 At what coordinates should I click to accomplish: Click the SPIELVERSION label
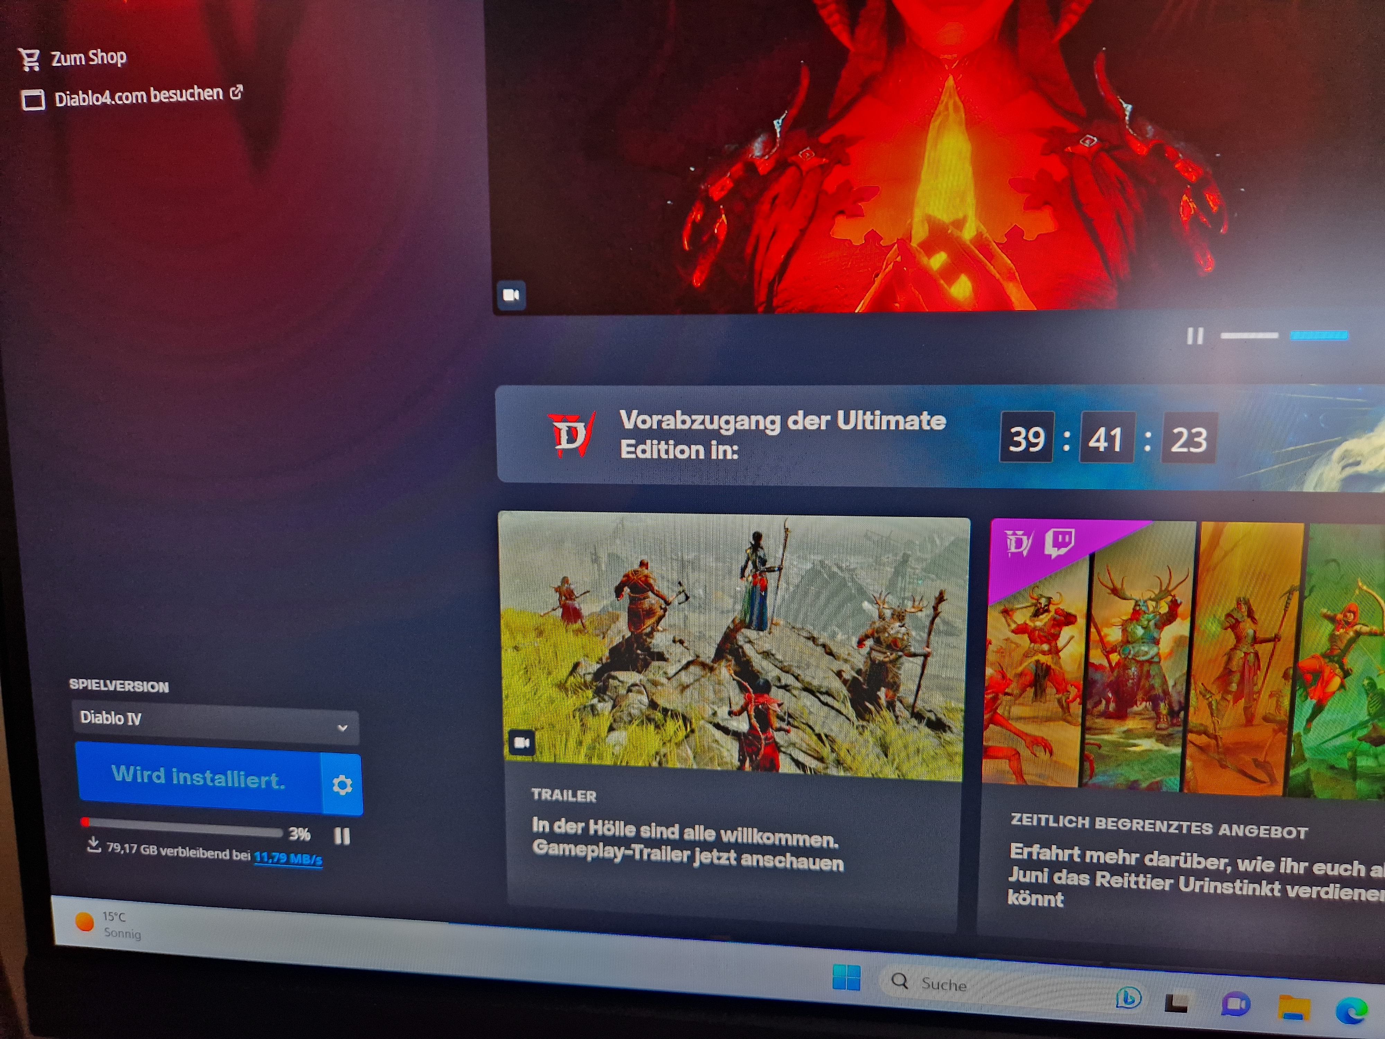119,685
